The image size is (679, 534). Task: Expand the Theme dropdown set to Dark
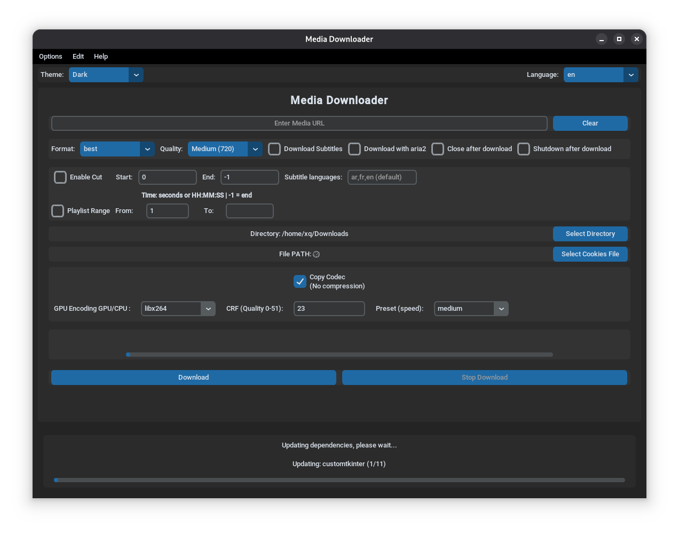coord(106,75)
